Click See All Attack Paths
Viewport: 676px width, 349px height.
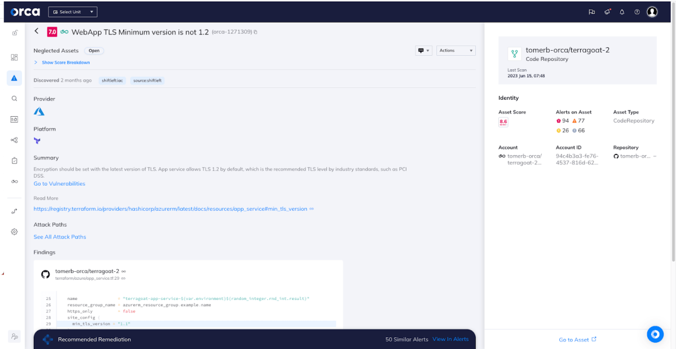[60, 237]
